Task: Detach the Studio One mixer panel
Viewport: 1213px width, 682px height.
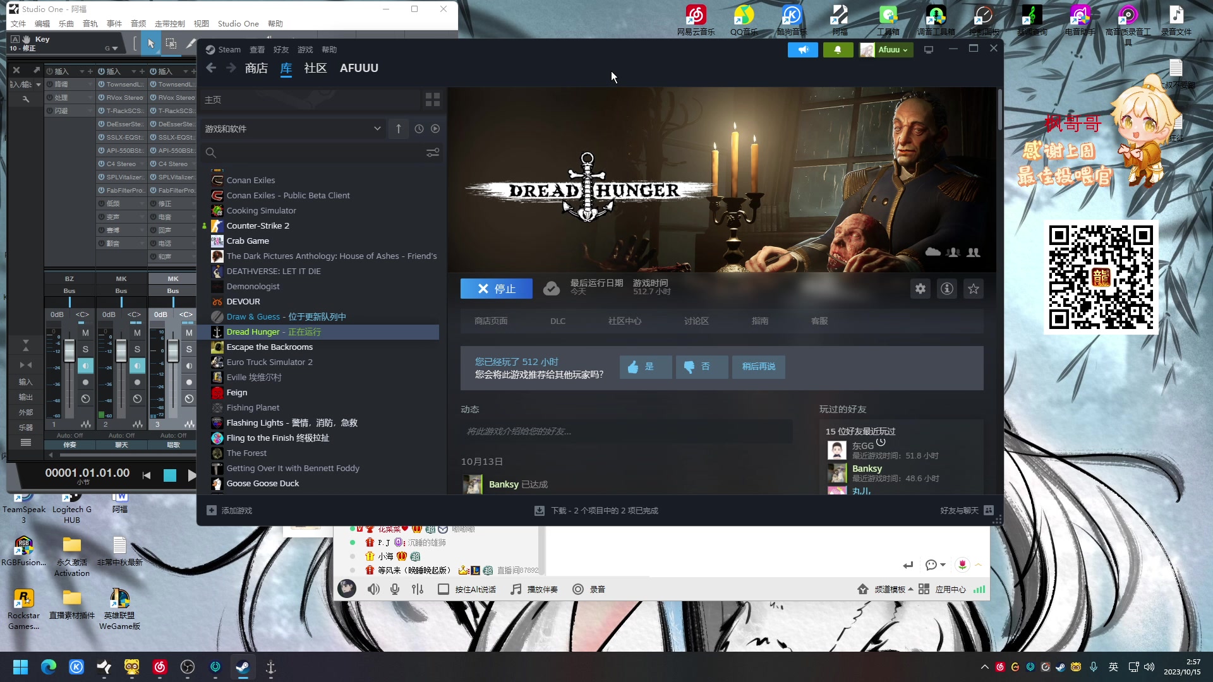Action: point(37,70)
